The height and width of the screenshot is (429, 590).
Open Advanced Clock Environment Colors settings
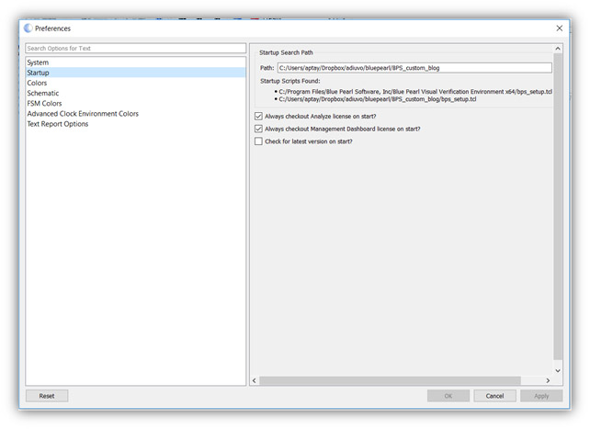point(83,114)
